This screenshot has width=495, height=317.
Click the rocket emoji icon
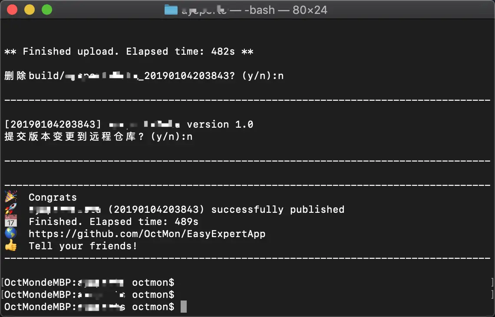point(10,209)
